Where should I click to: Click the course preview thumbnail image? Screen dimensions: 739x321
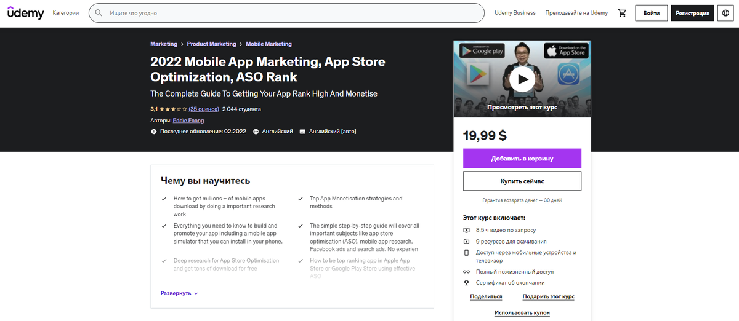coord(522,79)
